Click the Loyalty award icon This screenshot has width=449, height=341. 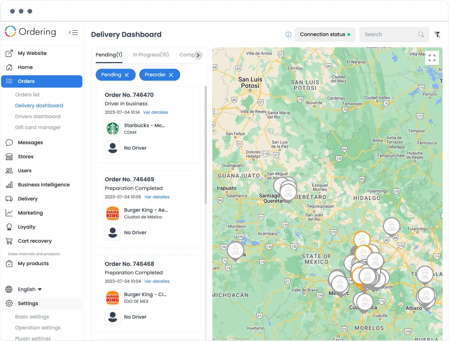click(9, 227)
